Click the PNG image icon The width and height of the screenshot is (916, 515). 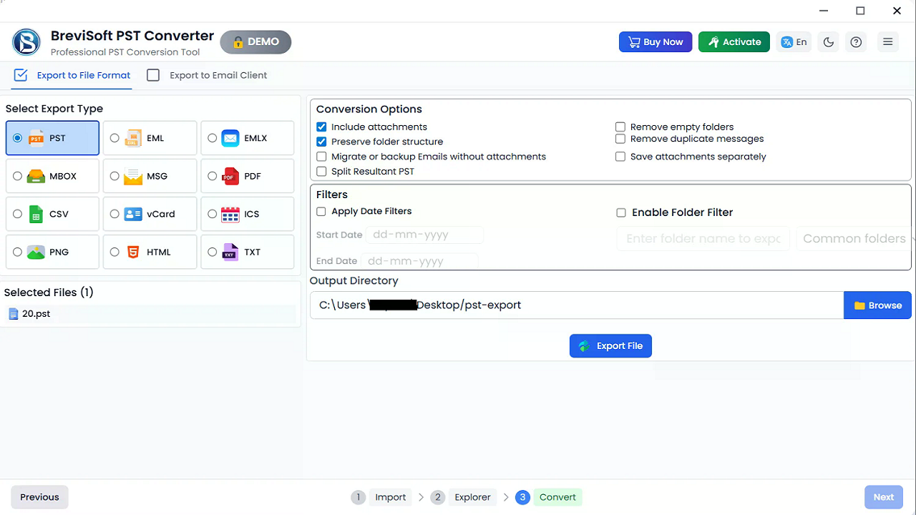36,252
